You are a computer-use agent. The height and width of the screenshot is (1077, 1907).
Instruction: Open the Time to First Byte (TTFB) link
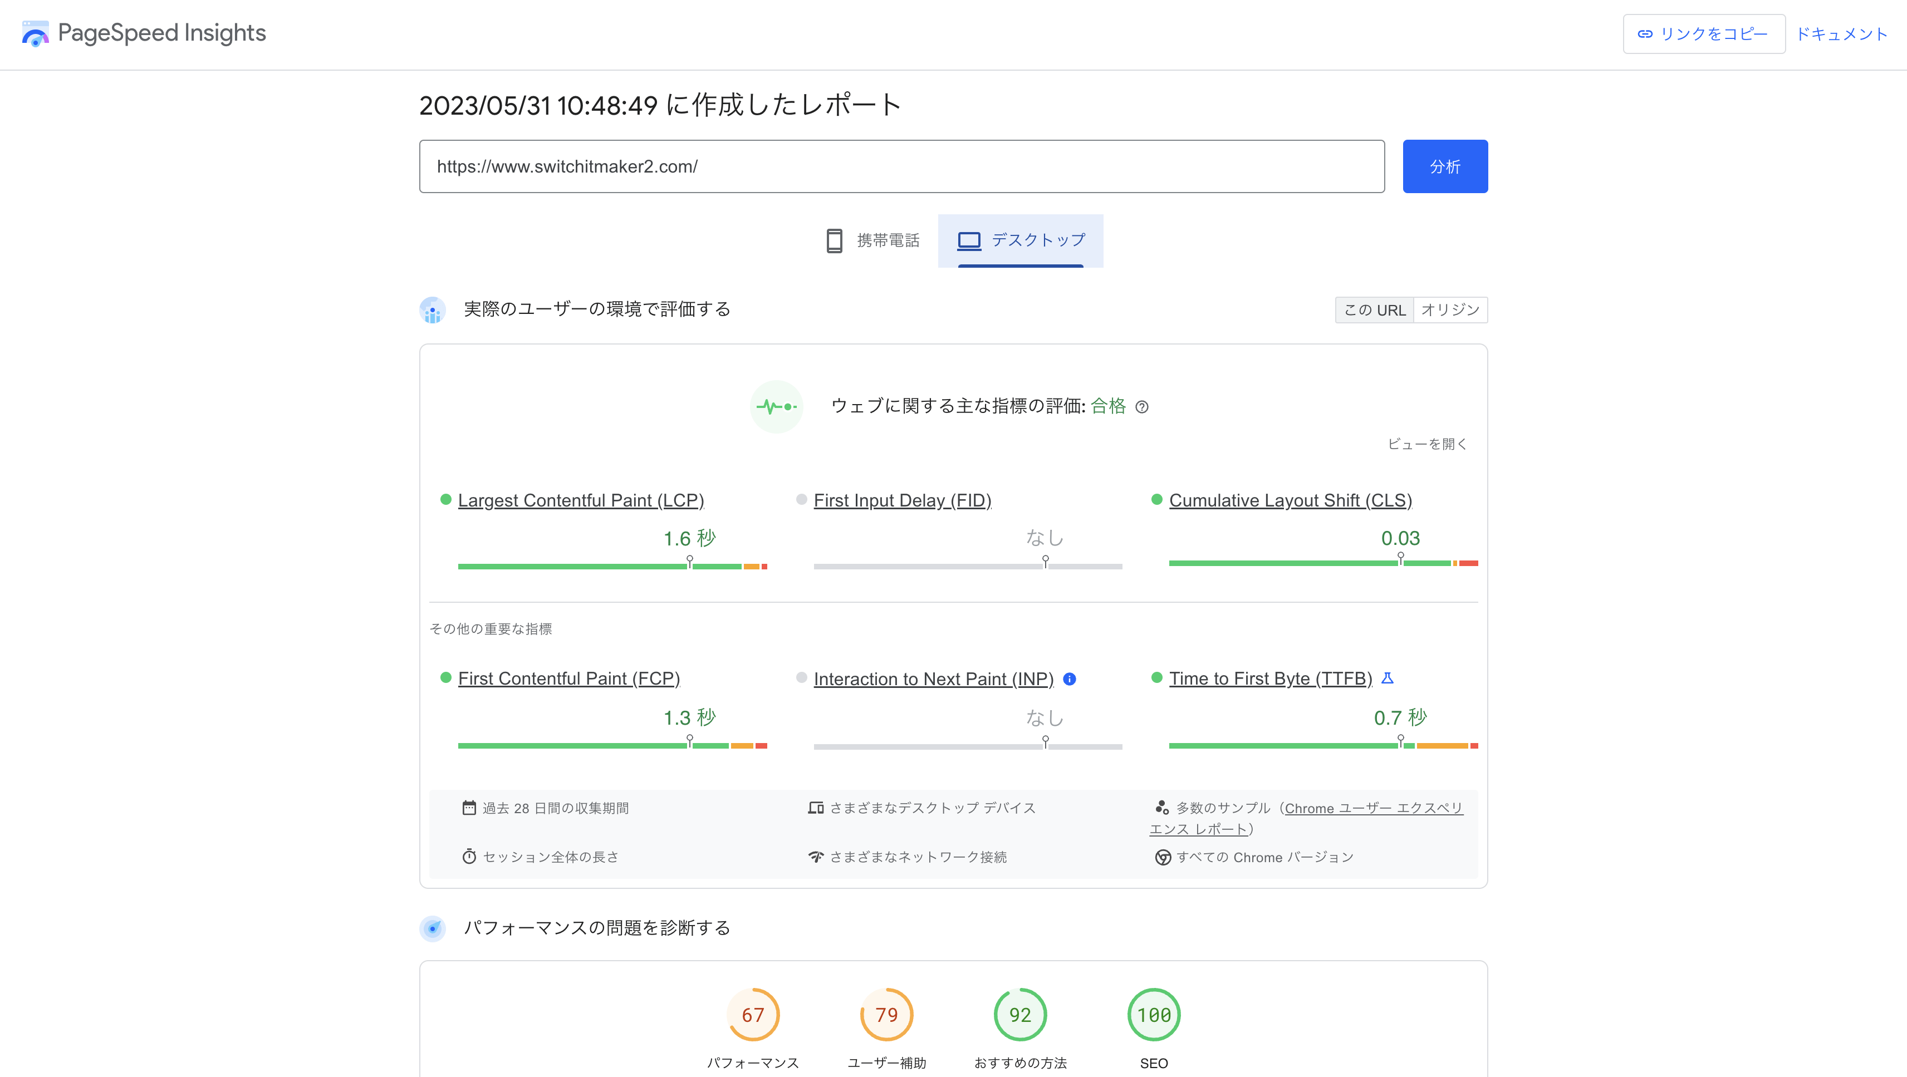point(1271,679)
